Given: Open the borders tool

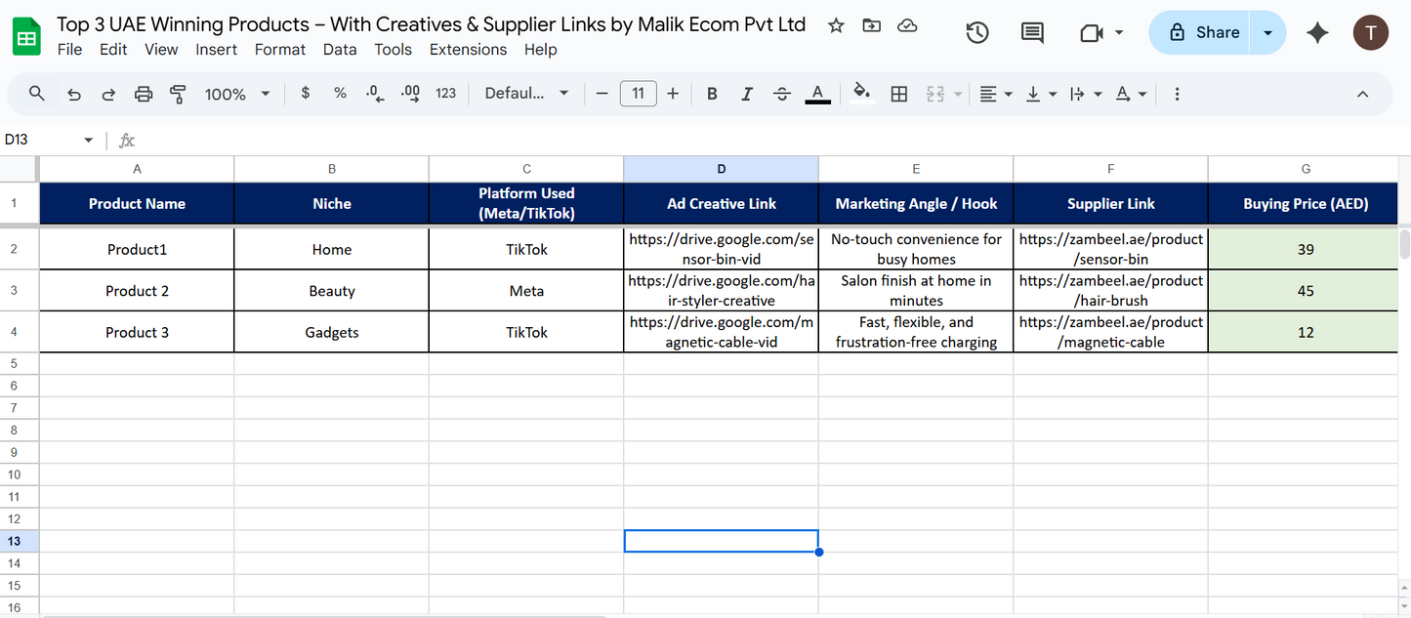Looking at the screenshot, I should [x=899, y=94].
